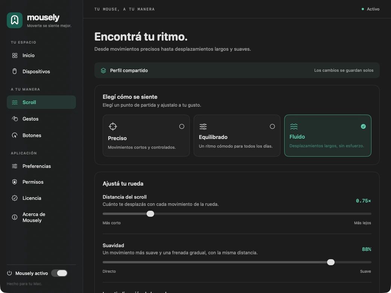
Task: Click the 'Suave' slider label
Action: click(x=365, y=271)
